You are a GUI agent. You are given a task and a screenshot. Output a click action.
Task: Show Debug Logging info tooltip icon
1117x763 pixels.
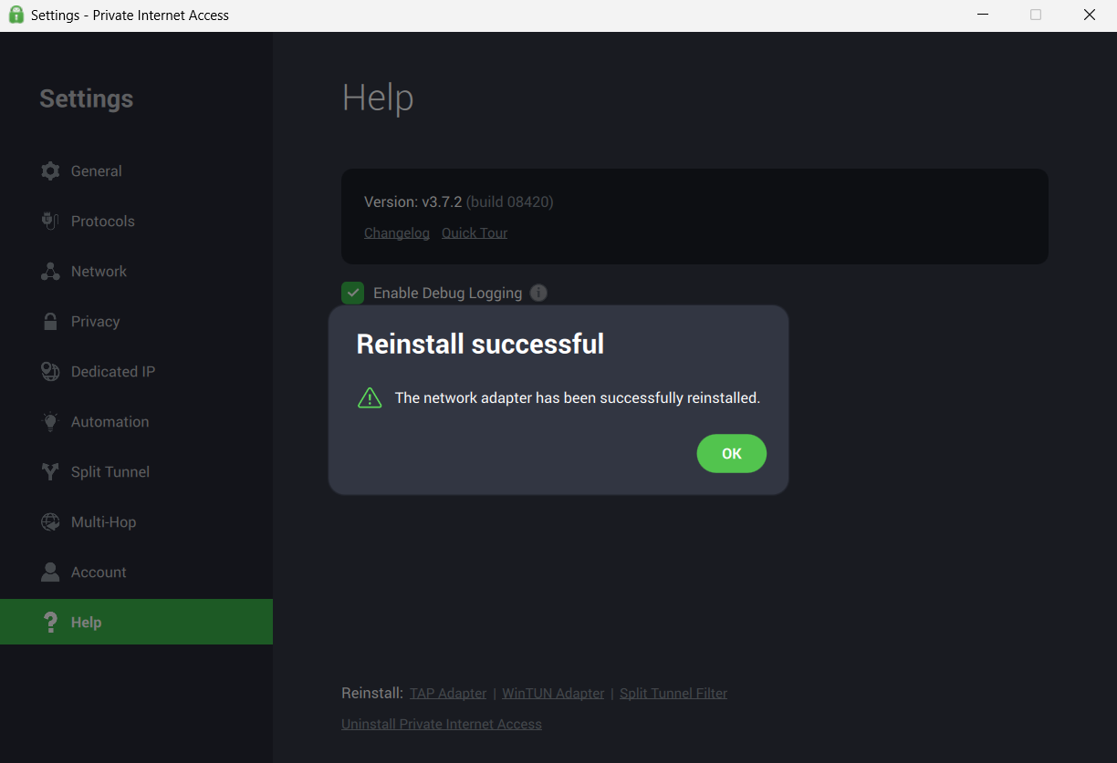538,293
